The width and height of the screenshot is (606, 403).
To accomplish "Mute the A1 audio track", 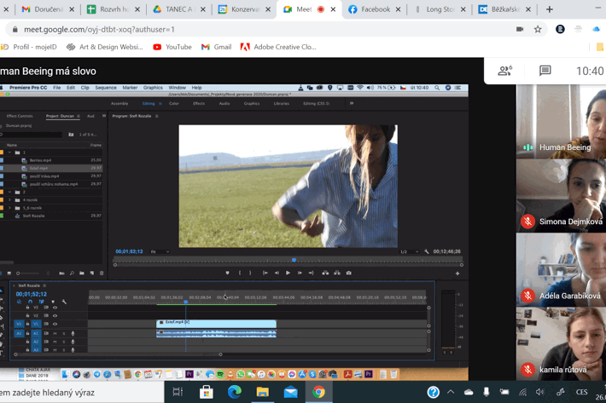I will (55, 334).
